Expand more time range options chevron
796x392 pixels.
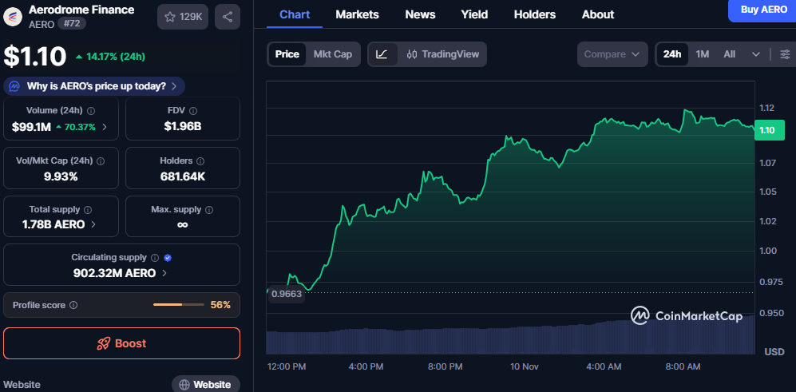756,54
